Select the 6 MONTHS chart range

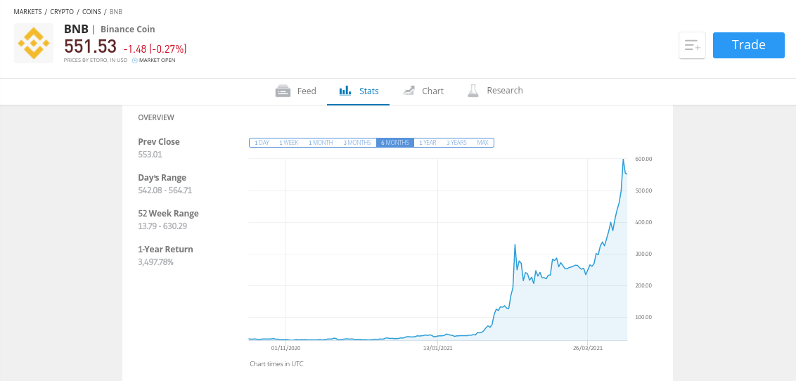[x=395, y=143]
